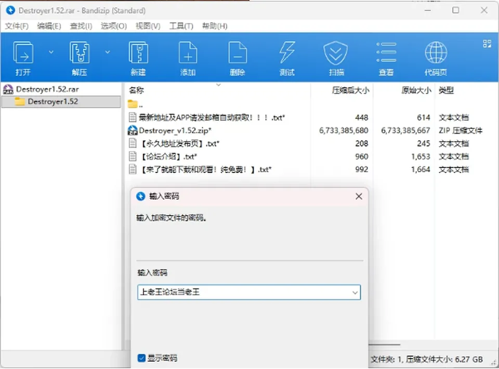Open the 编辑(E) menu
The width and height of the screenshot is (499, 369).
(49, 26)
